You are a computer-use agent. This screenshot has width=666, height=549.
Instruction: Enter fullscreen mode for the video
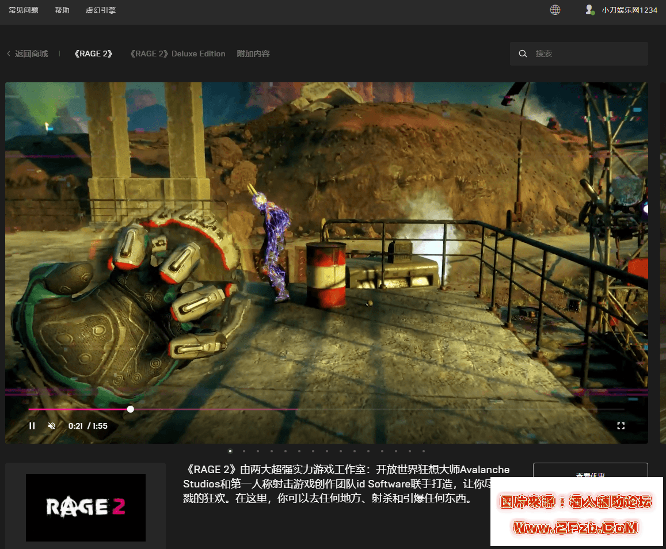pos(621,426)
